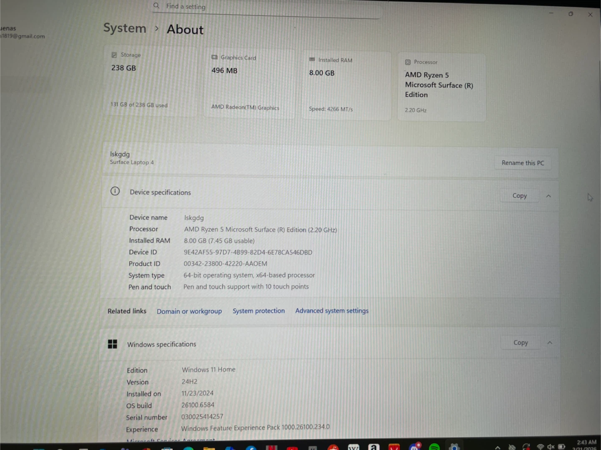
Task: Open Spotify from the taskbar
Action: [x=434, y=447]
